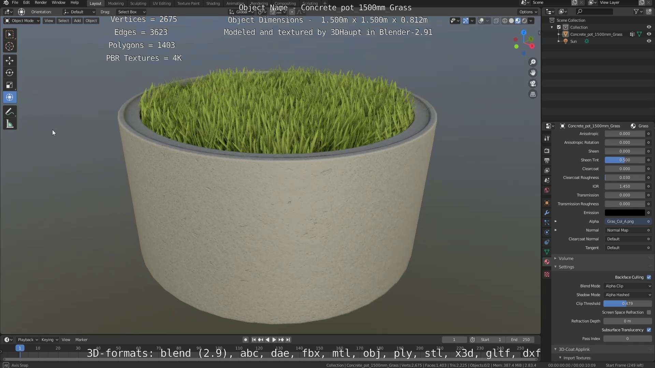Open the Physics properties tab
The width and height of the screenshot is (655, 368).
point(547,232)
